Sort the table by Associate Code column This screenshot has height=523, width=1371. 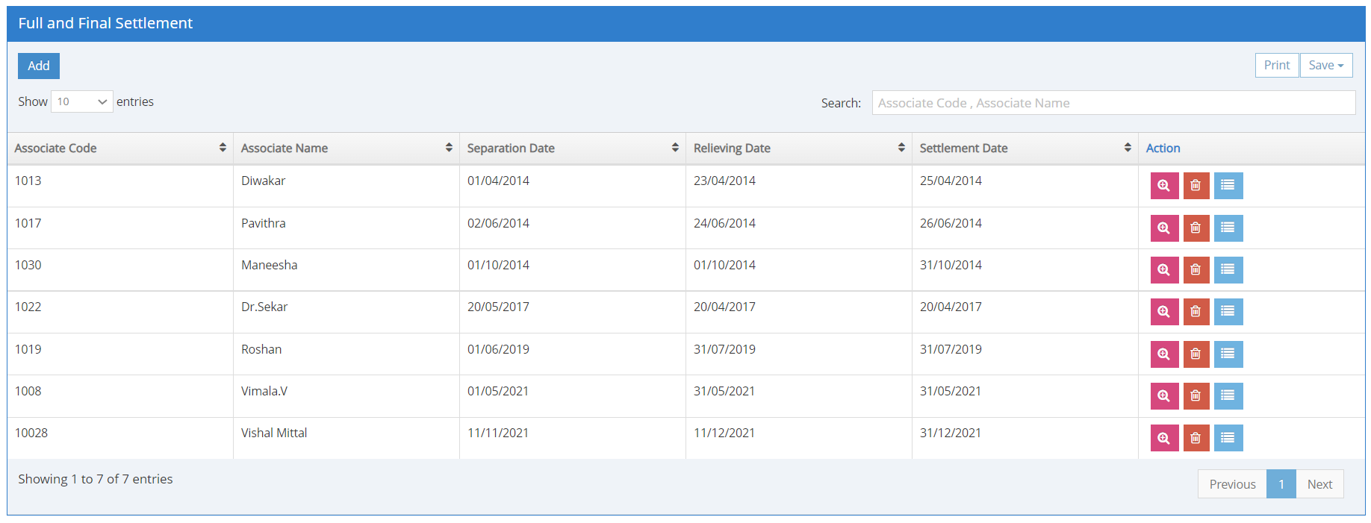(x=119, y=148)
